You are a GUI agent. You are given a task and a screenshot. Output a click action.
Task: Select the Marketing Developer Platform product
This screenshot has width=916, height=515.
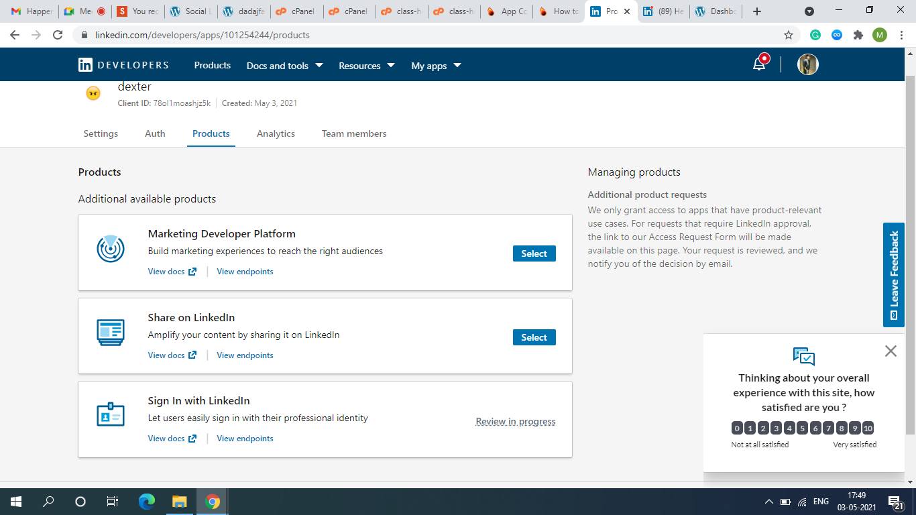[x=534, y=253]
